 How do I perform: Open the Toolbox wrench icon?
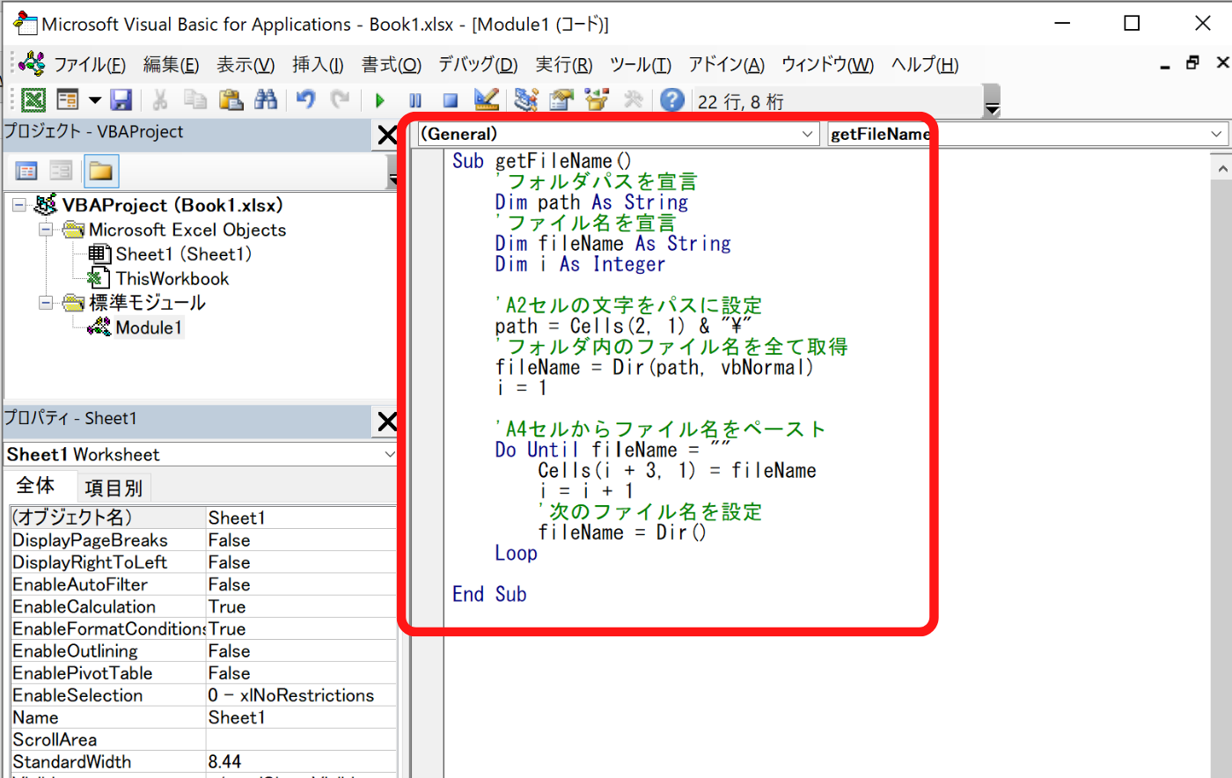pyautogui.click(x=633, y=100)
